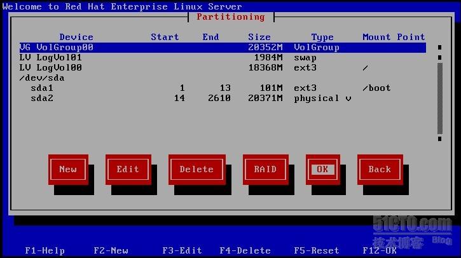Click the partition list scrollbar track
Viewport: 461px width, 258px height.
point(440,98)
